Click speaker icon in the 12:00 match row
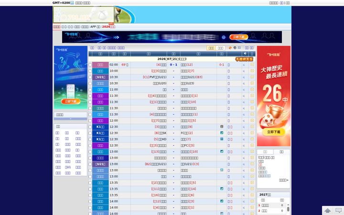Viewport: 344px width, 215px height. (x=244, y=121)
